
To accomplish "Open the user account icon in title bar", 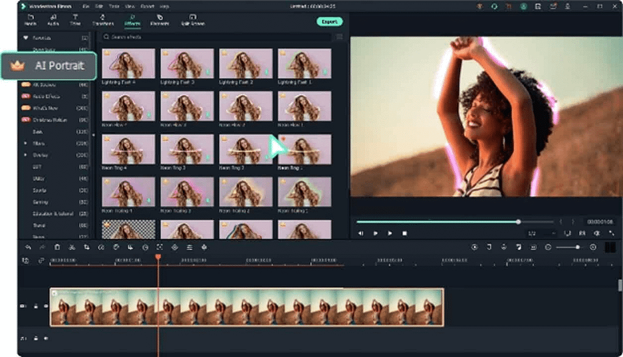I will (x=524, y=6).
